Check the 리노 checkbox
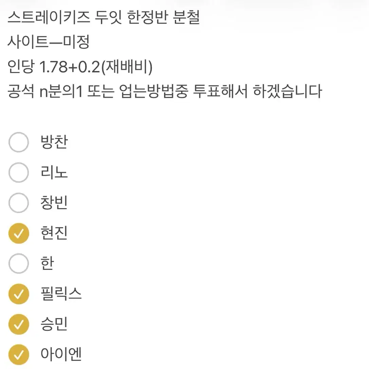This screenshot has height=369, width=369. click(x=19, y=173)
